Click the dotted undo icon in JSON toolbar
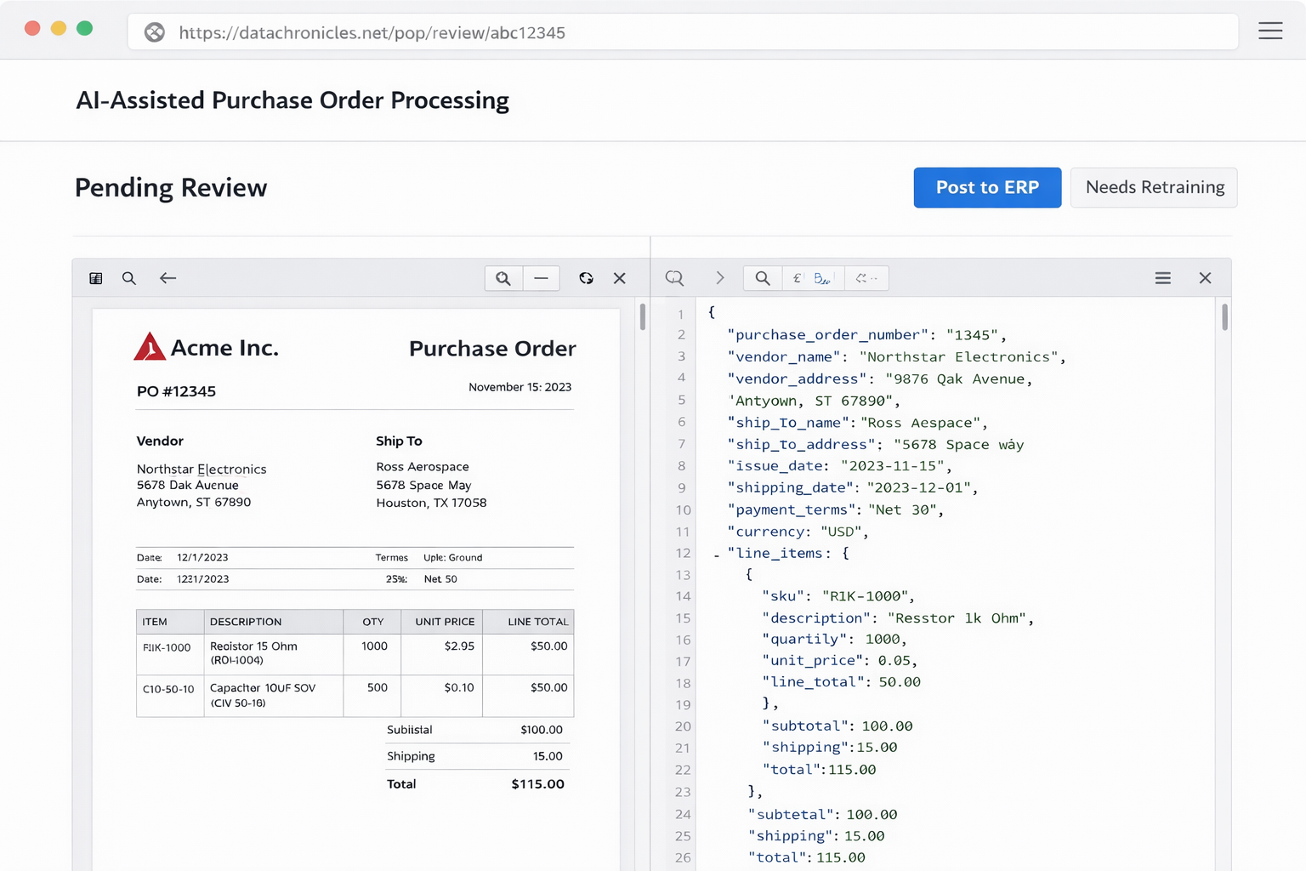 tap(866, 278)
